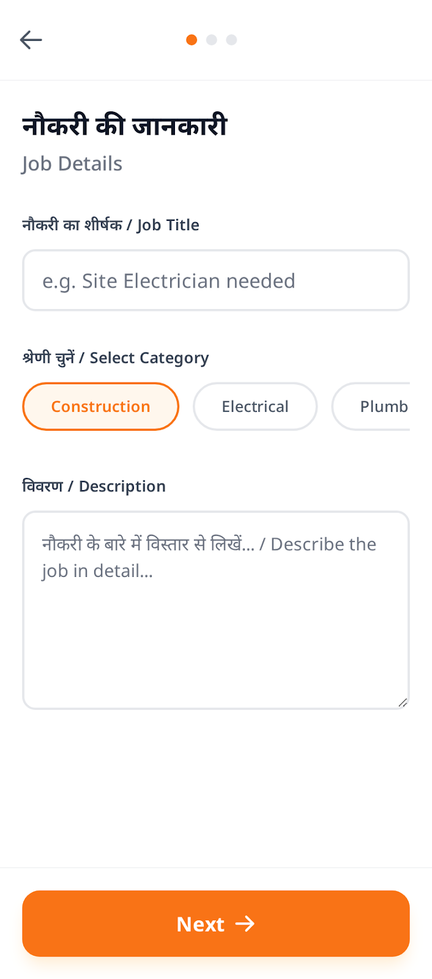
Task: Click the Job Title input field
Action: point(215,280)
